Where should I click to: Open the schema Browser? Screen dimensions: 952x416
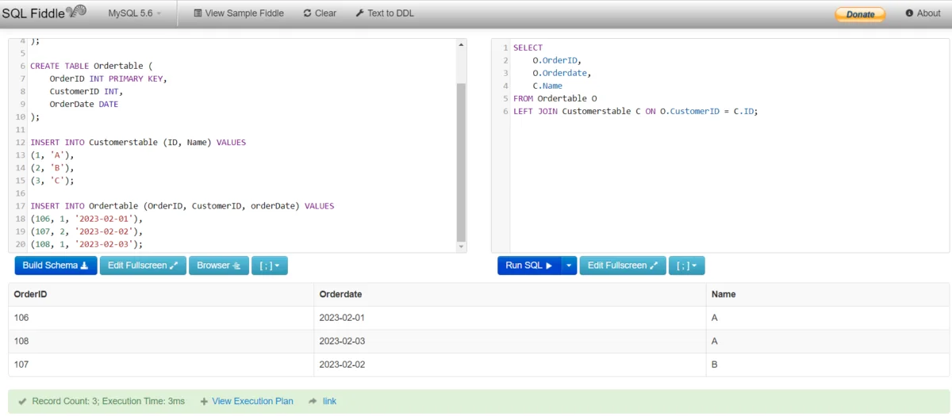(x=218, y=265)
